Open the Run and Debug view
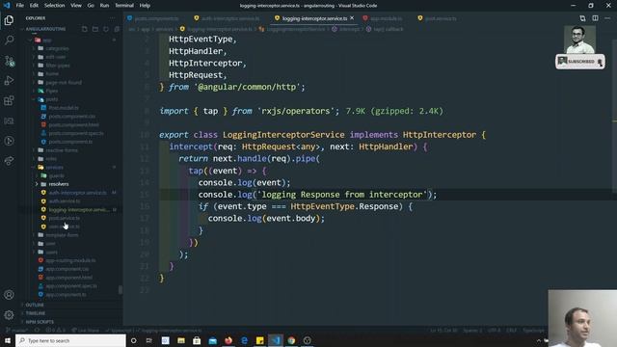 click(9, 80)
